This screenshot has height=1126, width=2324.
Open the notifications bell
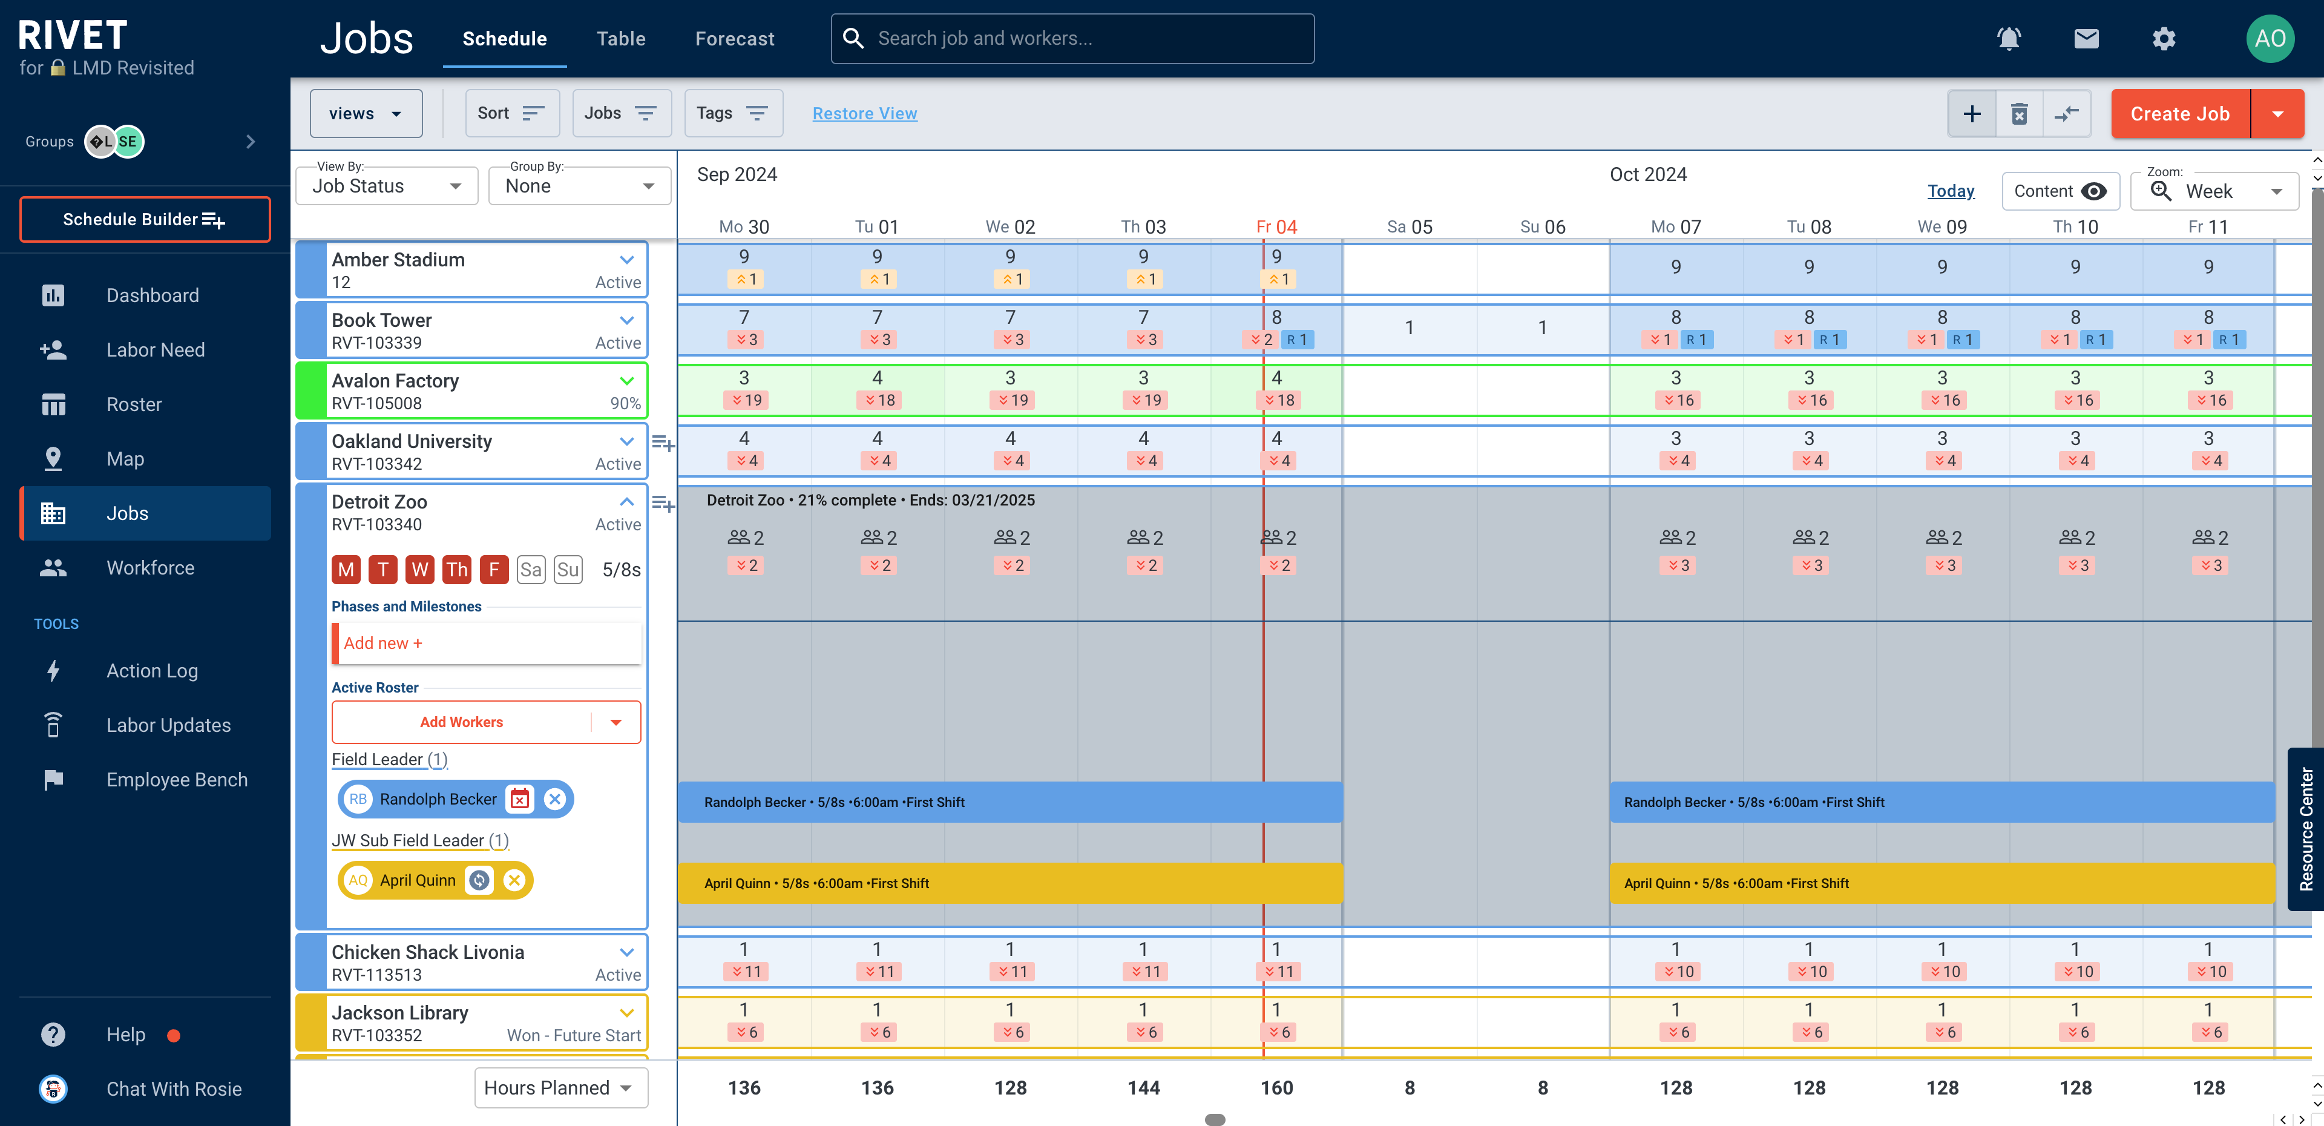(2008, 39)
